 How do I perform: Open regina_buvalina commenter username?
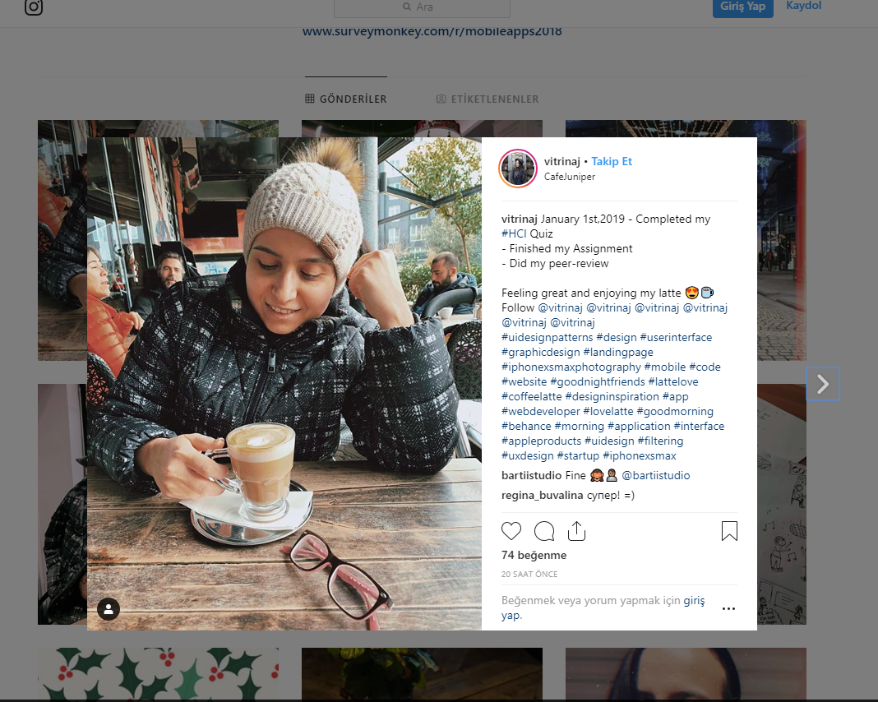tap(542, 495)
